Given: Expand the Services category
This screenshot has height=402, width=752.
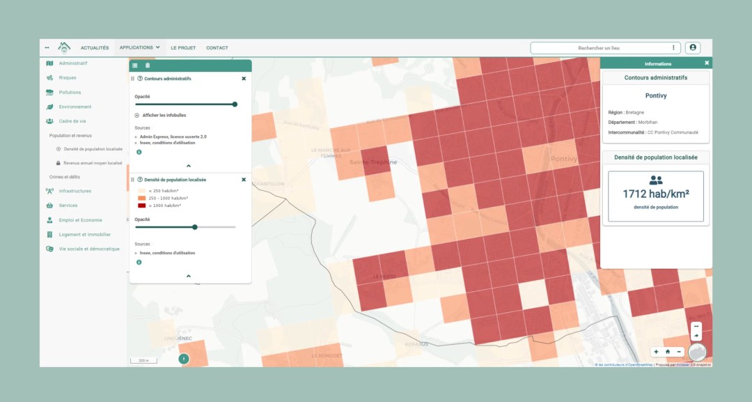Looking at the screenshot, I should (62, 206).
